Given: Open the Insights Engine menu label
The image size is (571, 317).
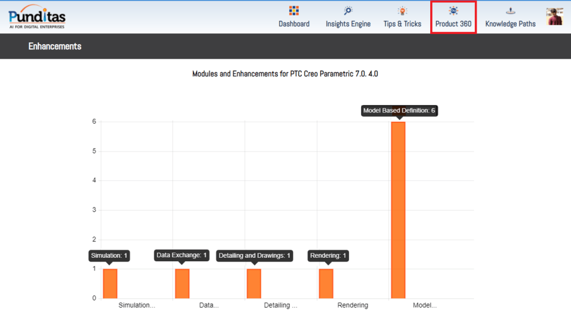Looking at the screenshot, I should [348, 24].
